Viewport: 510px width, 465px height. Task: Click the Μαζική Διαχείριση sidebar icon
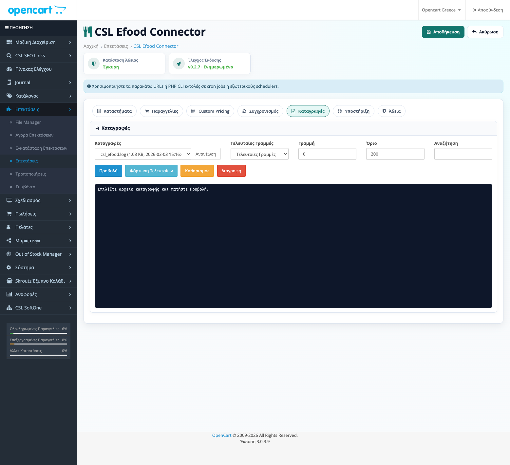click(x=9, y=42)
